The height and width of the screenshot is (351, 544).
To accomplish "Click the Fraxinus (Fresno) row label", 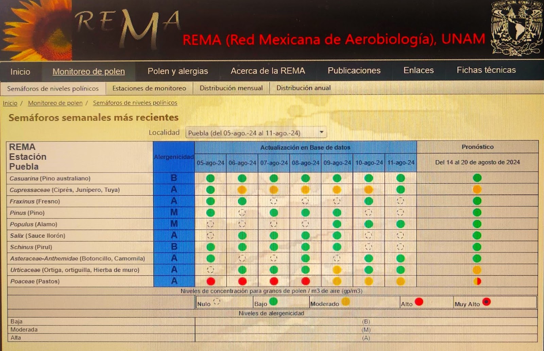I will click(35, 202).
